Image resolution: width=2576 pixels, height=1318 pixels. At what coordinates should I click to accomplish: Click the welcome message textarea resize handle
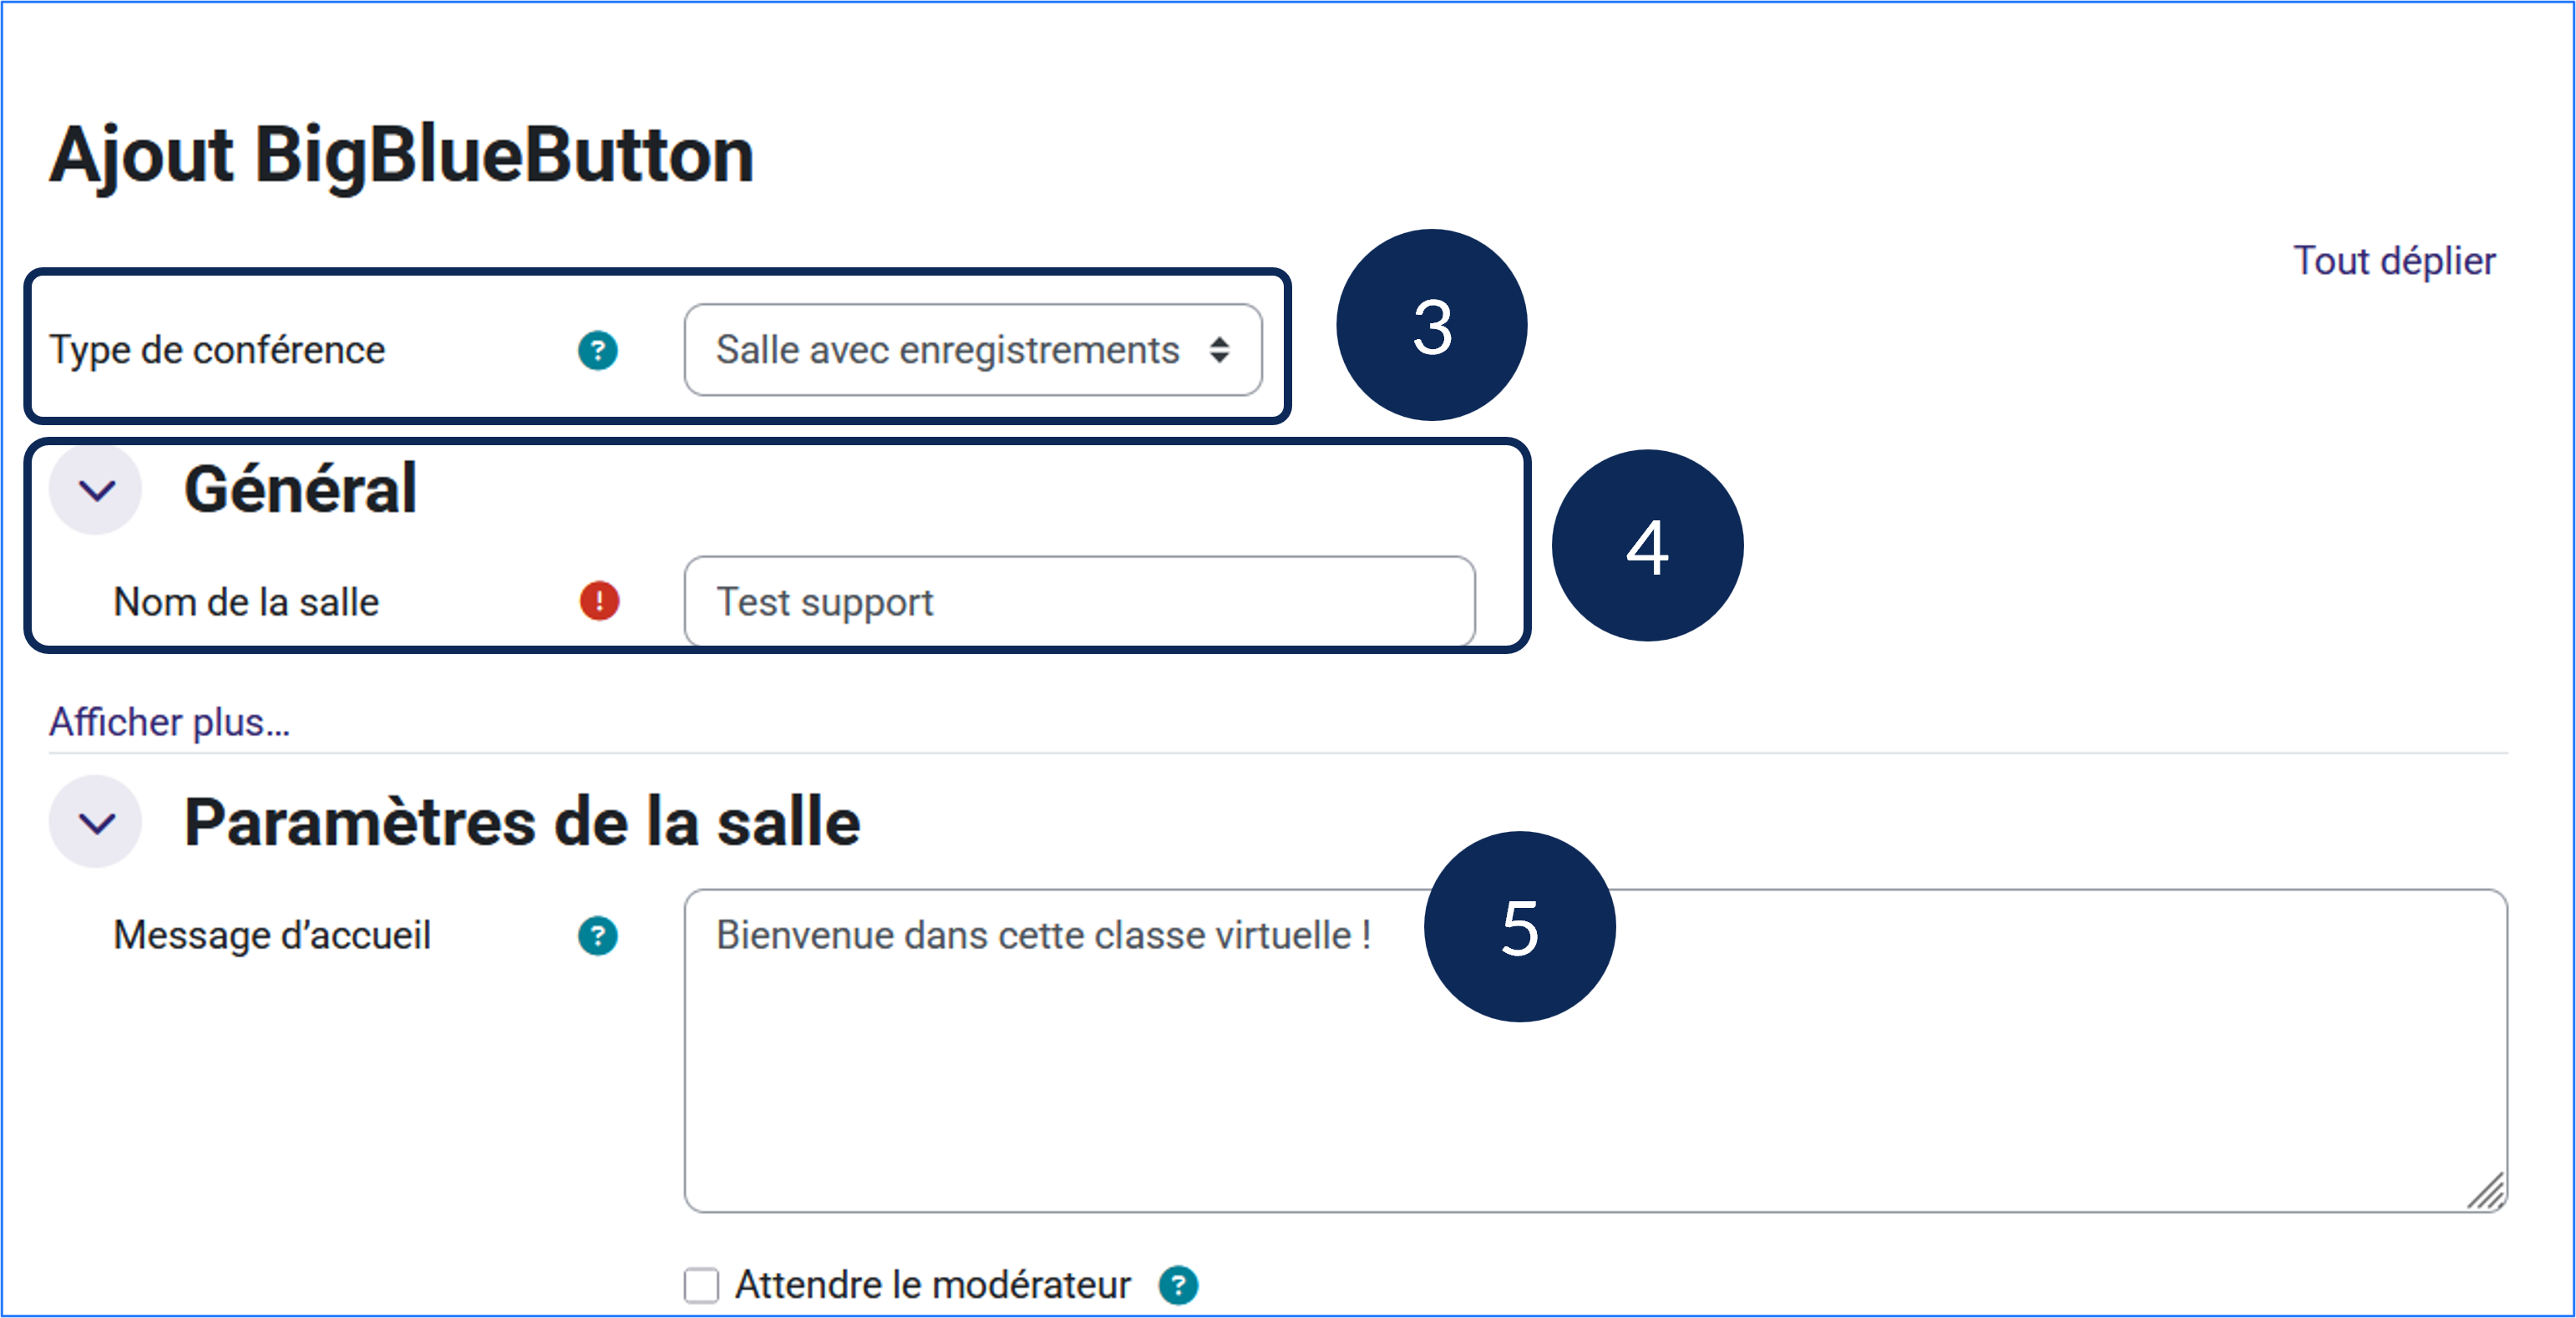2487,1192
